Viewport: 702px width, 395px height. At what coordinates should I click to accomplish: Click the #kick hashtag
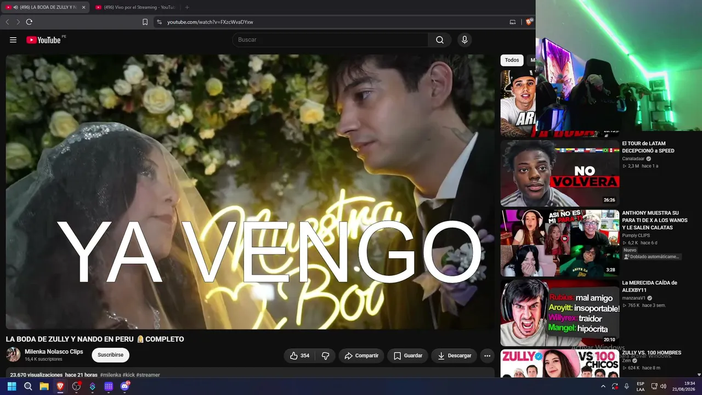(x=128, y=375)
